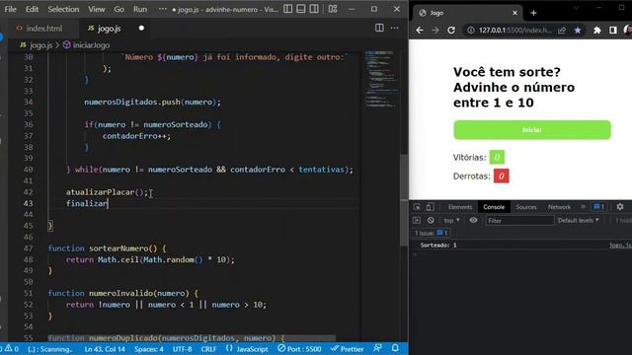Screen dimensions: 632x355
Task: Open the File menu in VS Code
Action: coord(11,9)
